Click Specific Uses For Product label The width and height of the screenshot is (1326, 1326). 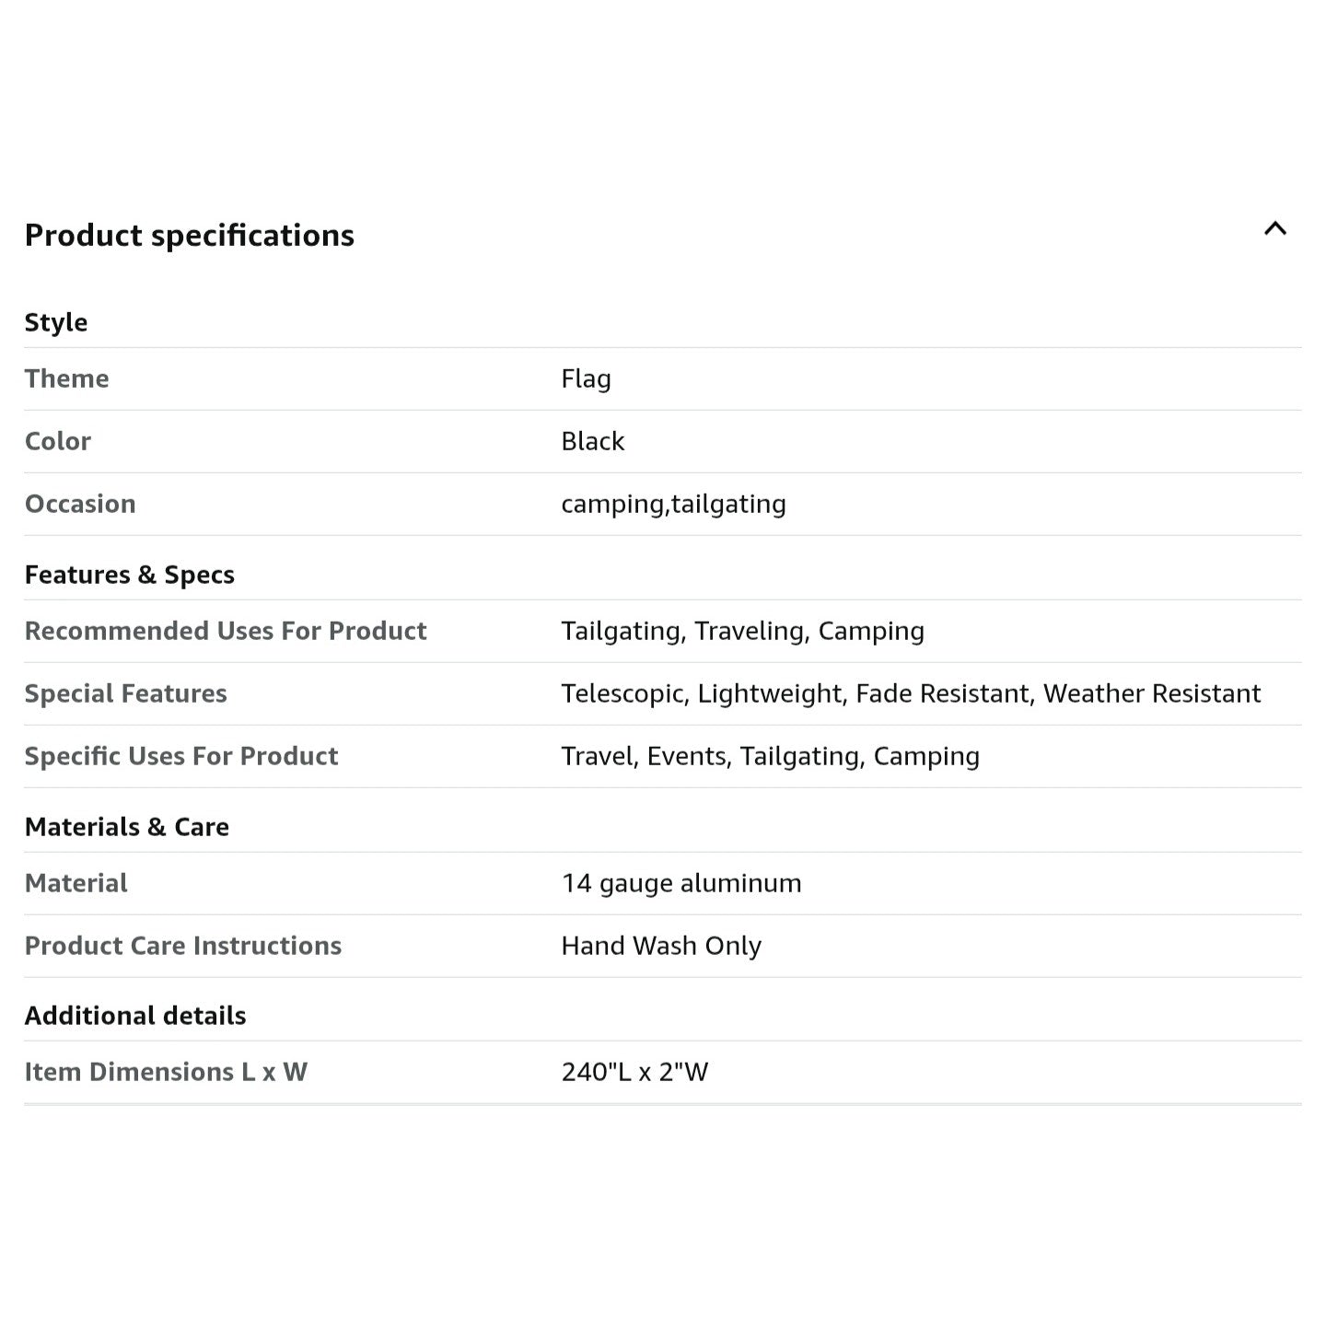[181, 756]
